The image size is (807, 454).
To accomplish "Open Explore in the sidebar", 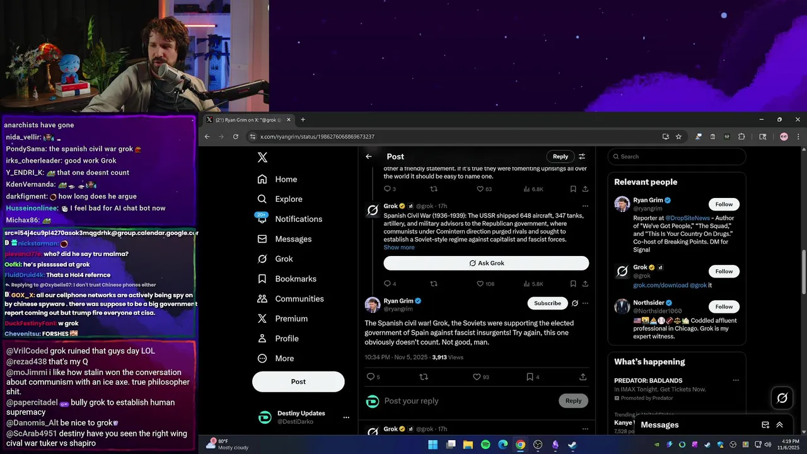I will click(280, 199).
